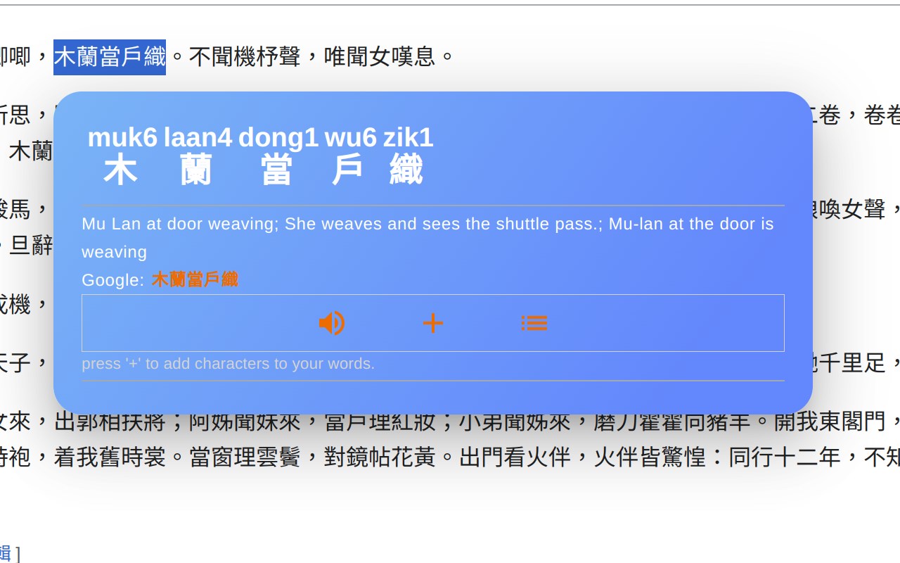Click the large character 戶 in popup

pyautogui.click(x=347, y=170)
